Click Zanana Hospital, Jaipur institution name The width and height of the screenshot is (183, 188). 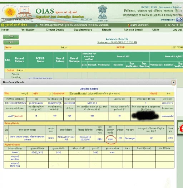tap(95, 93)
